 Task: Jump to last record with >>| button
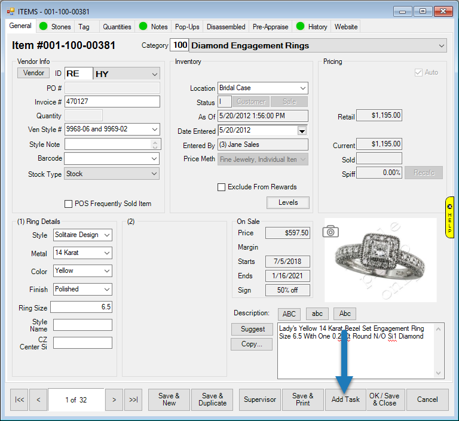pos(133,400)
